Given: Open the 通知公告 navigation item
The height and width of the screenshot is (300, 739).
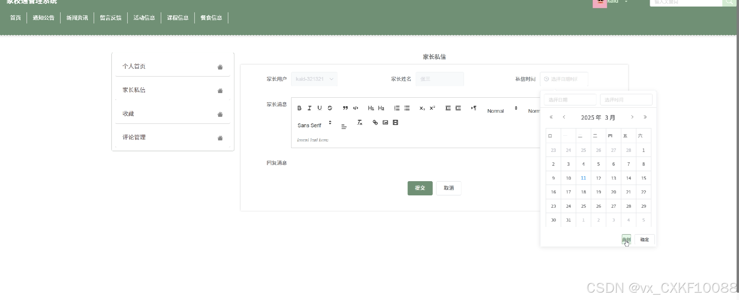Looking at the screenshot, I should click(44, 18).
